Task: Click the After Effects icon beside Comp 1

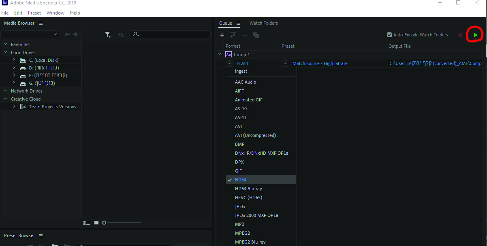Action: click(x=229, y=54)
